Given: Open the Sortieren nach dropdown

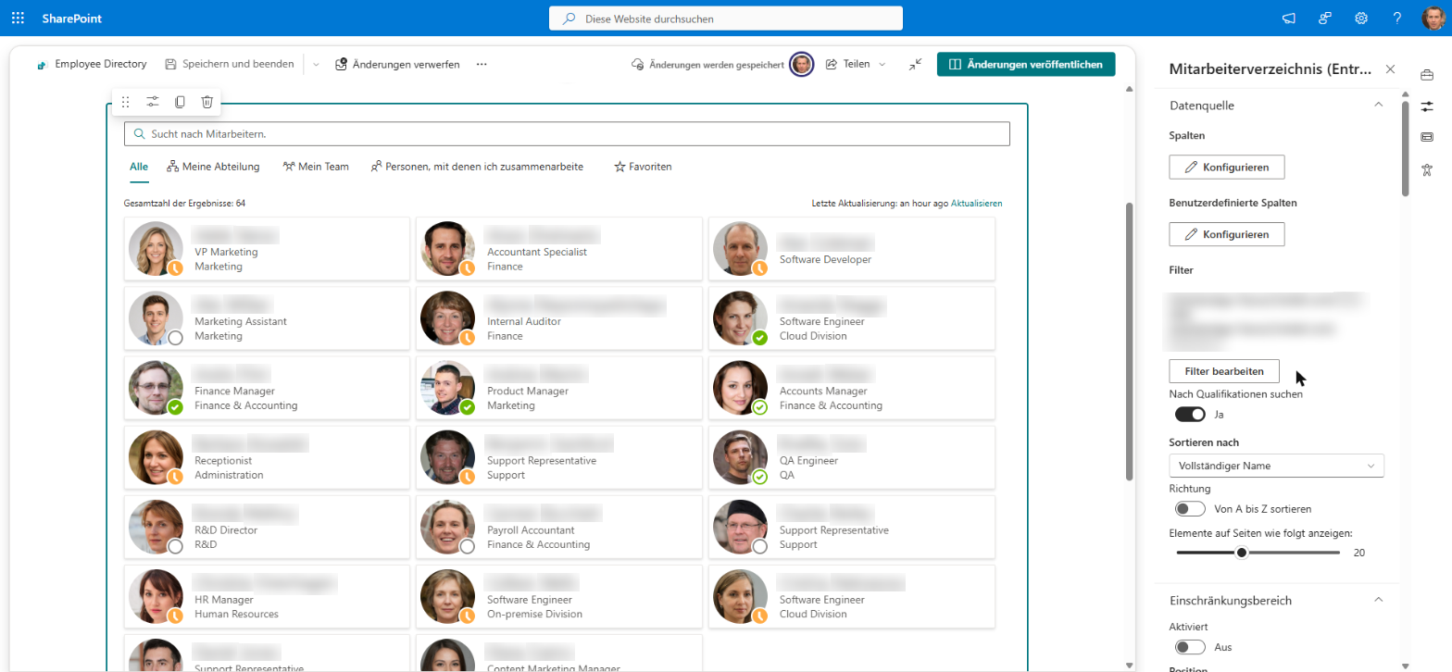Looking at the screenshot, I should (x=1276, y=465).
